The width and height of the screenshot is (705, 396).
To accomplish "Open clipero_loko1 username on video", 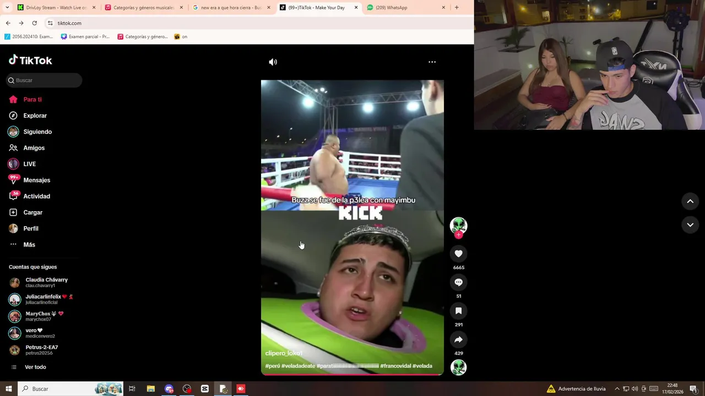I will (x=284, y=353).
